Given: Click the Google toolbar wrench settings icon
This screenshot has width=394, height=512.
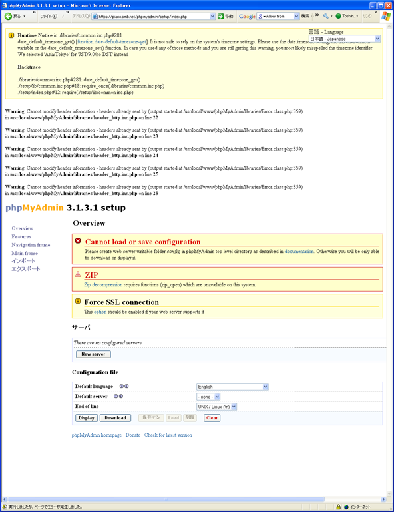Looking at the screenshot, I should [325, 16].
